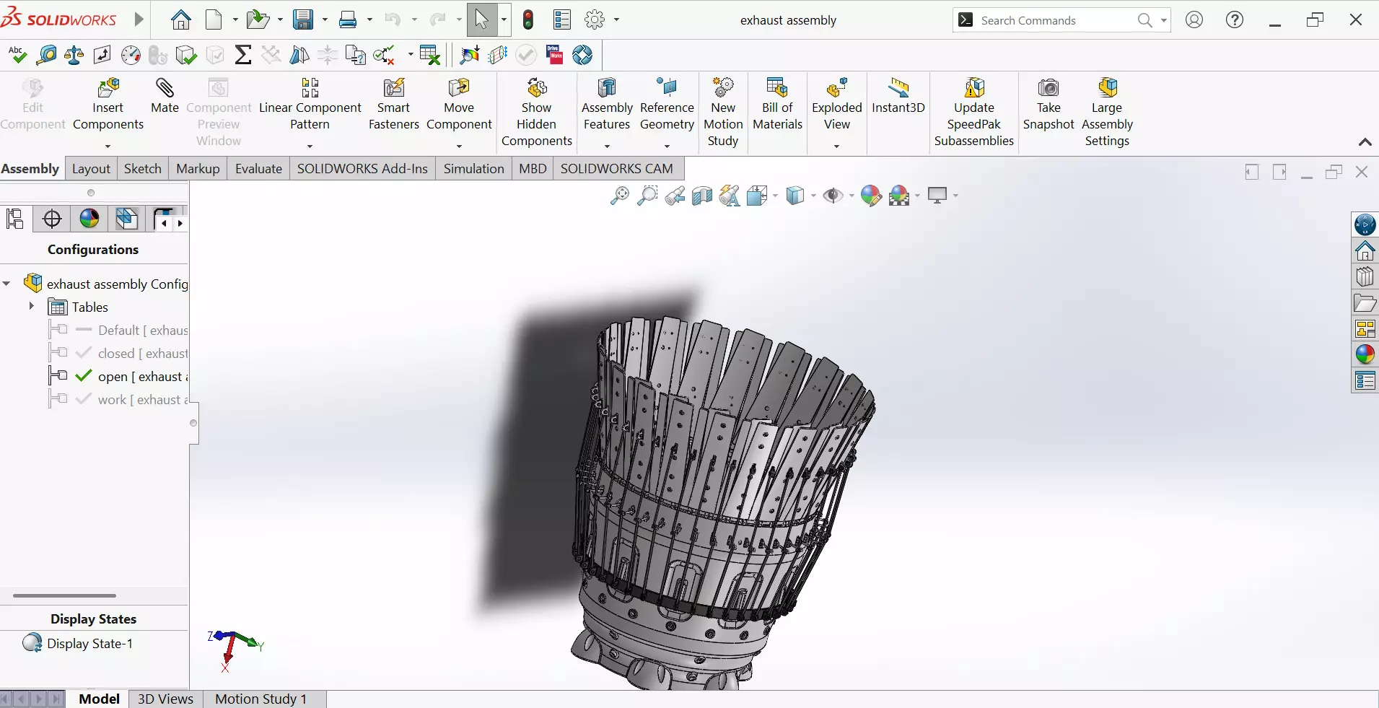Open Insert Components dropdown arrow
Screen dimensions: 1379x708
(108, 147)
